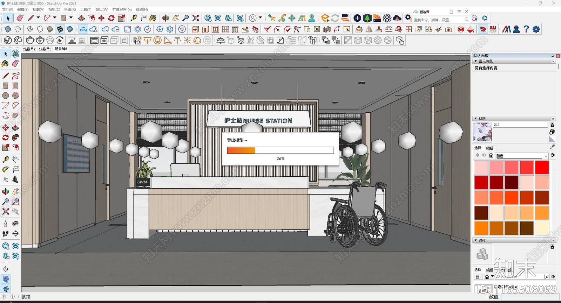
Task: Switch to scene tab 场景号2
Action: tap(29, 49)
